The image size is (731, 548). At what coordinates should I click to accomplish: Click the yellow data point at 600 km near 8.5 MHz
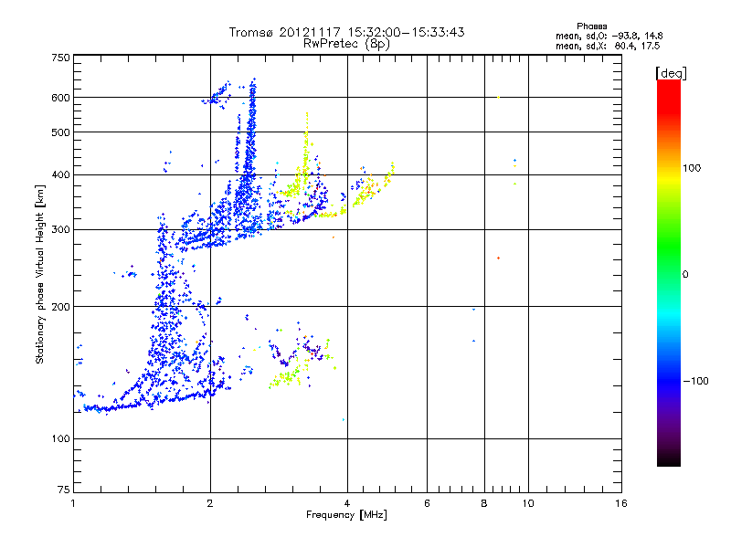(498, 97)
